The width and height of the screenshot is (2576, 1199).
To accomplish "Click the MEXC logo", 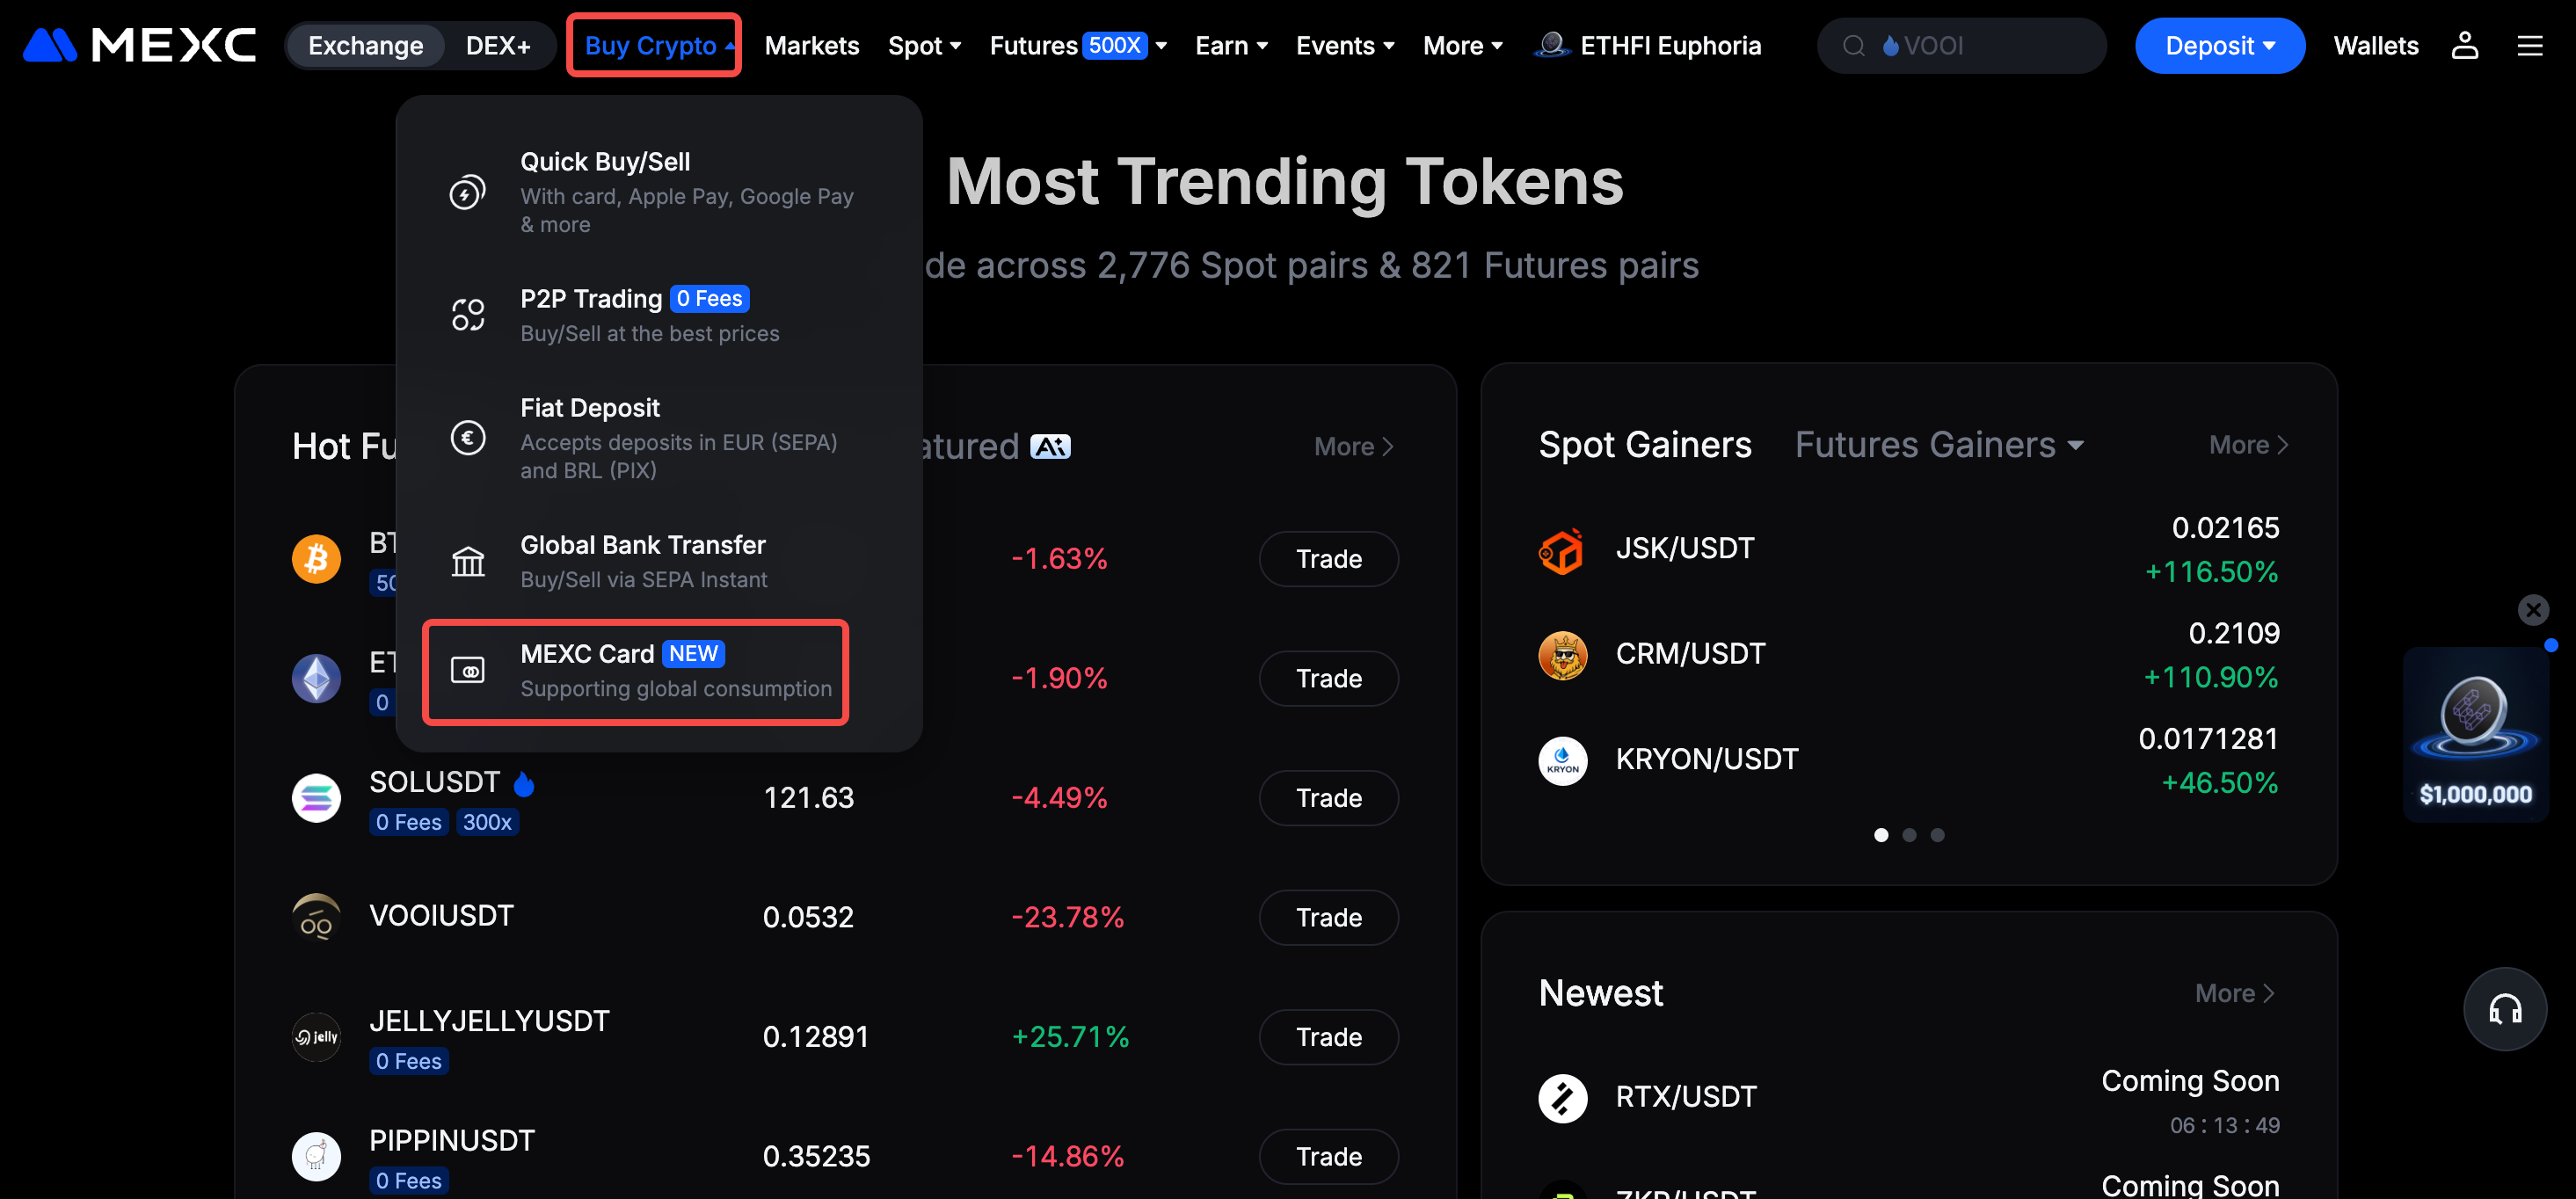I will (140, 45).
